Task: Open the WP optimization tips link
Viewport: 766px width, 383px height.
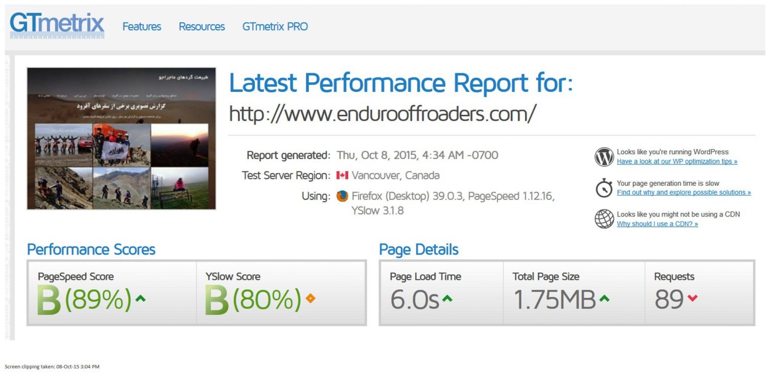Action: (677, 161)
